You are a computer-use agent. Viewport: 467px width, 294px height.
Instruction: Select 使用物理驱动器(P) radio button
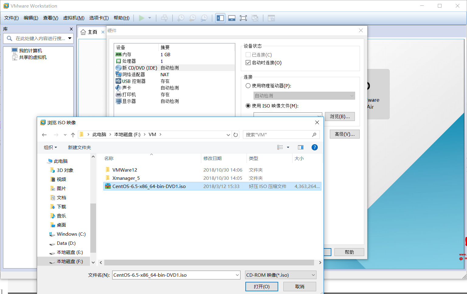[248, 86]
